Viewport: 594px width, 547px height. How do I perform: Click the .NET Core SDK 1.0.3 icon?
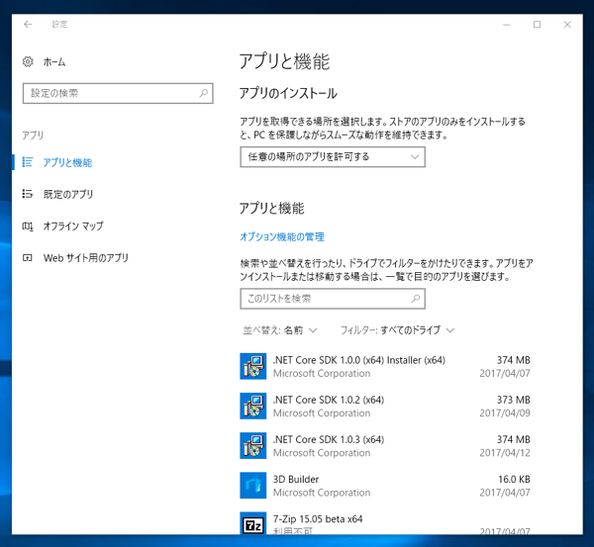coord(253,445)
